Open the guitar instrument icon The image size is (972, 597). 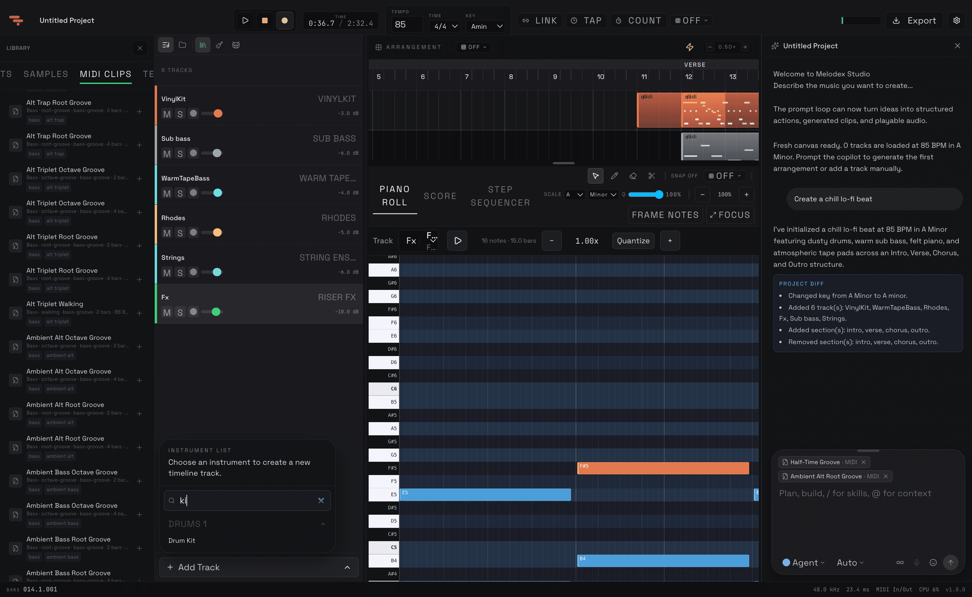pos(219,45)
